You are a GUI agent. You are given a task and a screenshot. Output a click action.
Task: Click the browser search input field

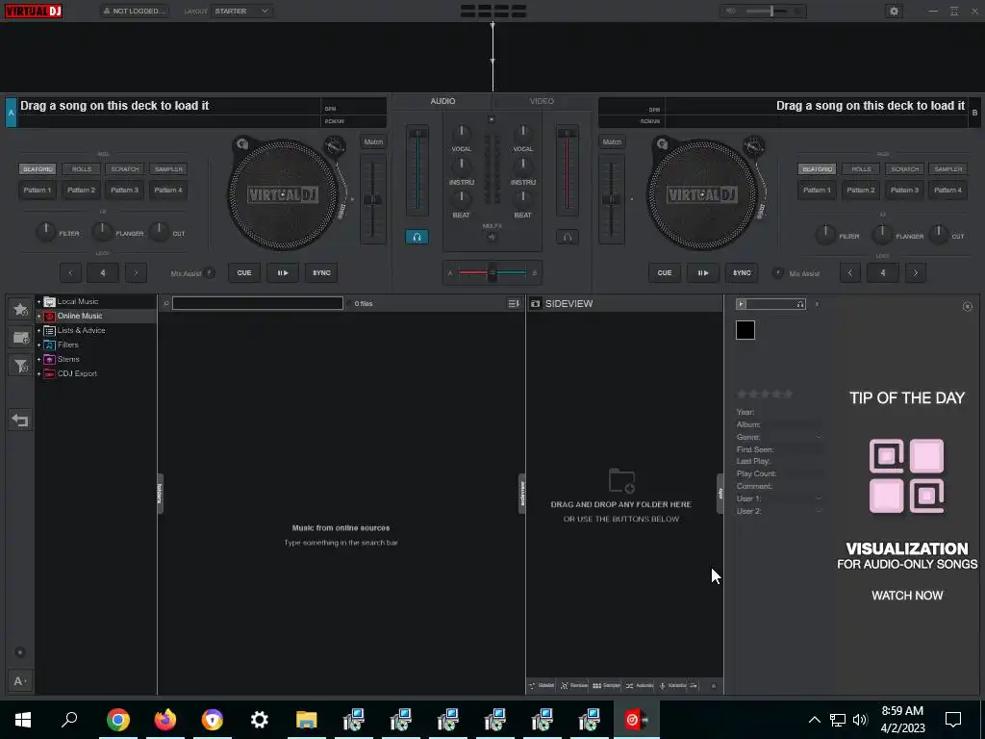(258, 303)
